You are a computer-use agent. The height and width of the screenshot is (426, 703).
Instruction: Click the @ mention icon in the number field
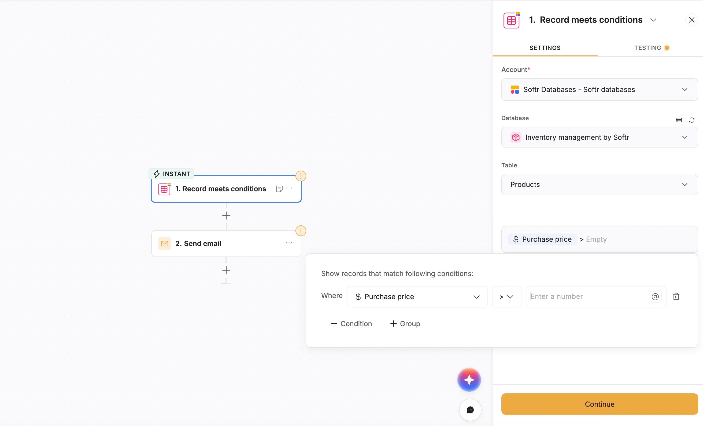[655, 296]
